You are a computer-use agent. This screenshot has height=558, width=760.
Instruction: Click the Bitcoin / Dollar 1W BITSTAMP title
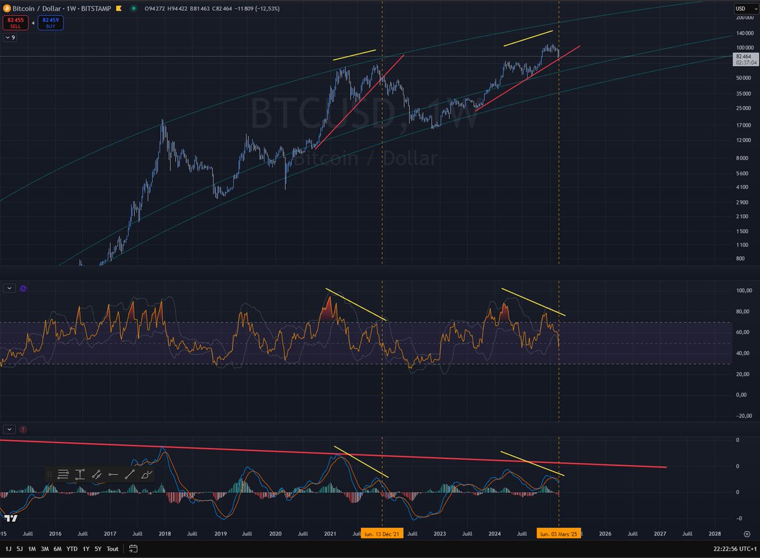click(63, 8)
